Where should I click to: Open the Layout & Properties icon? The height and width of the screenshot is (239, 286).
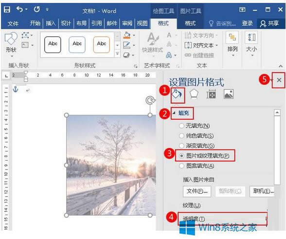coord(211,94)
